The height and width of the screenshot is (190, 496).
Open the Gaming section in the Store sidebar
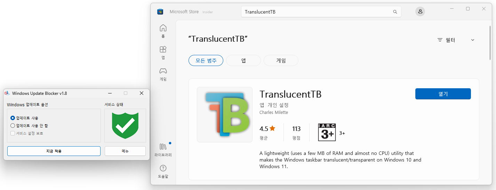click(x=163, y=74)
